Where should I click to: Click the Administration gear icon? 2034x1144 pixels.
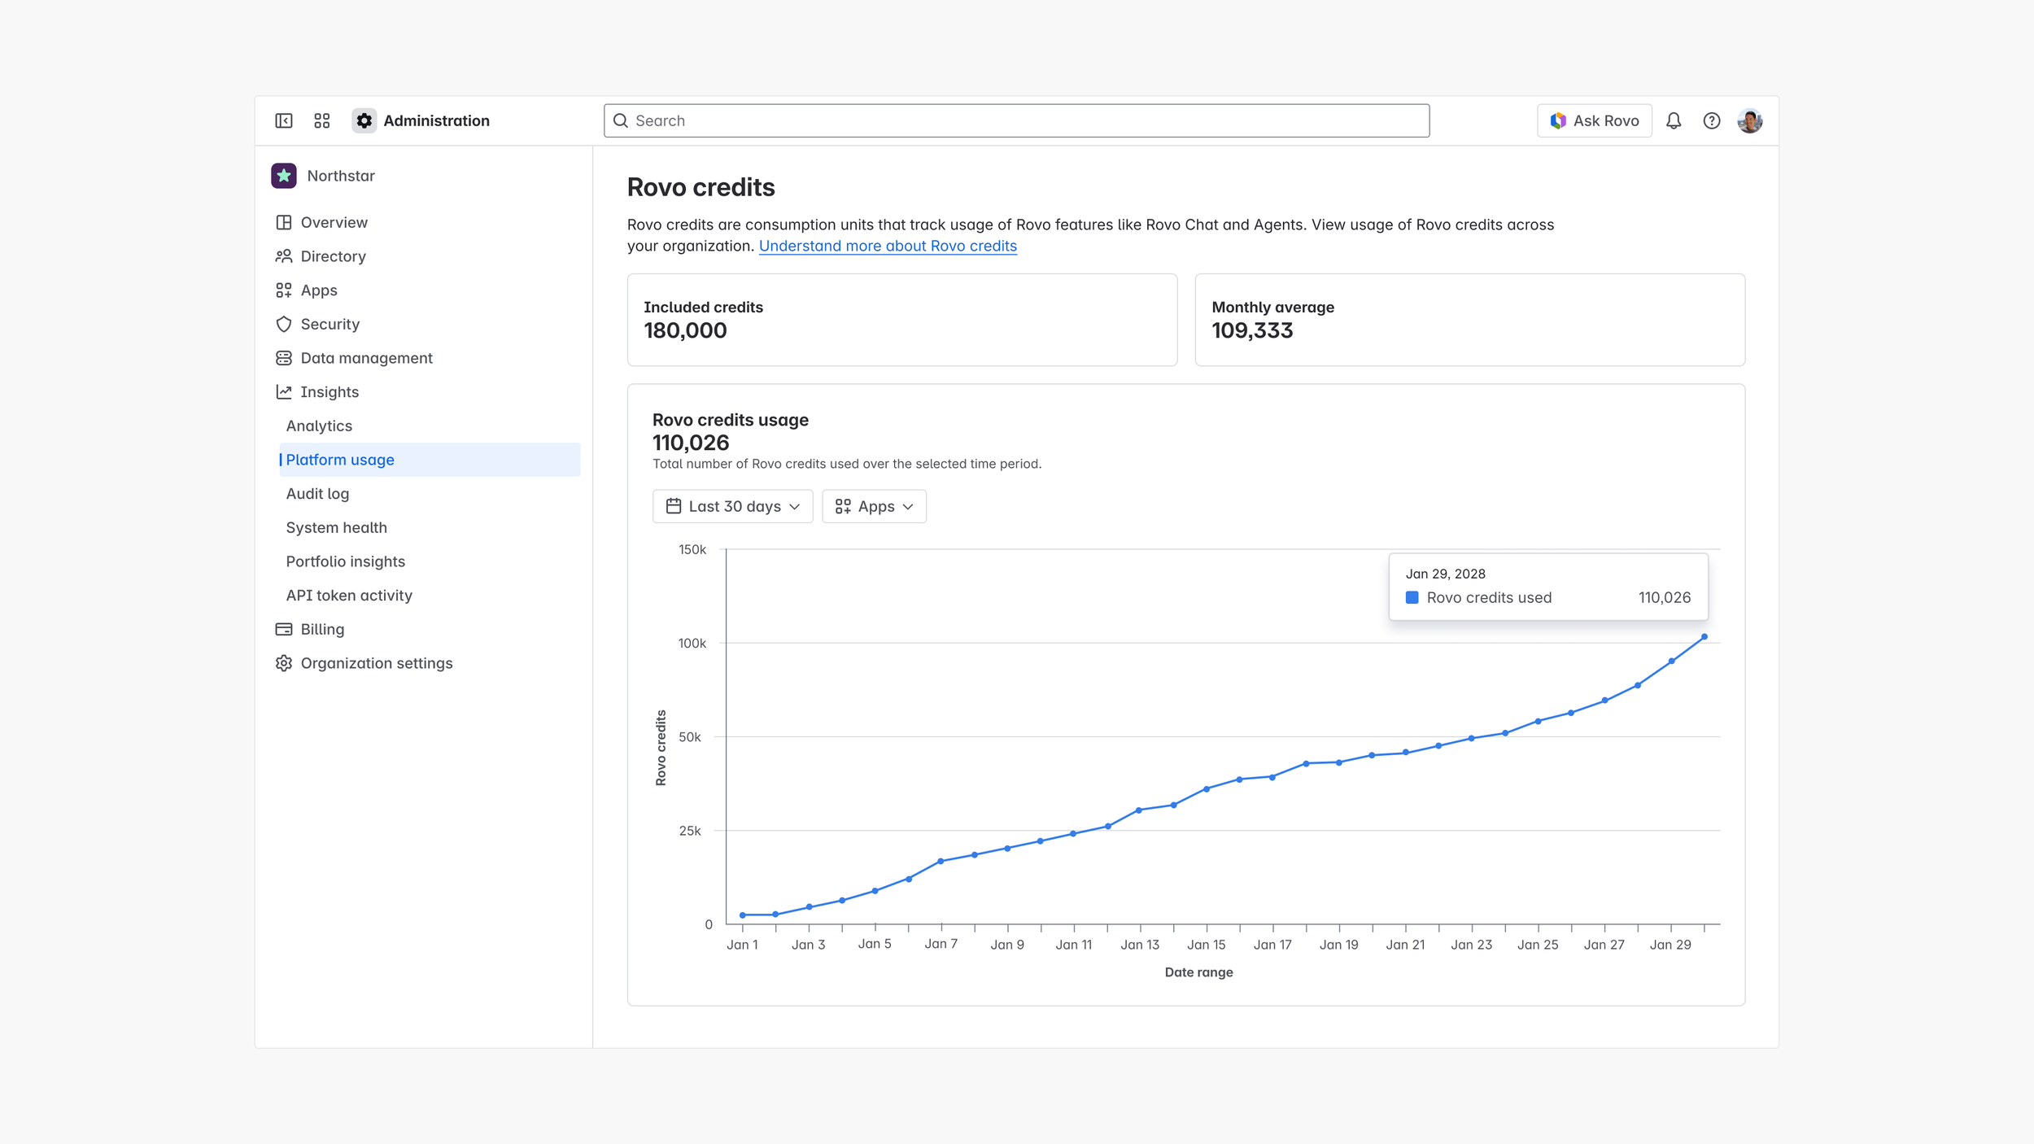364,120
